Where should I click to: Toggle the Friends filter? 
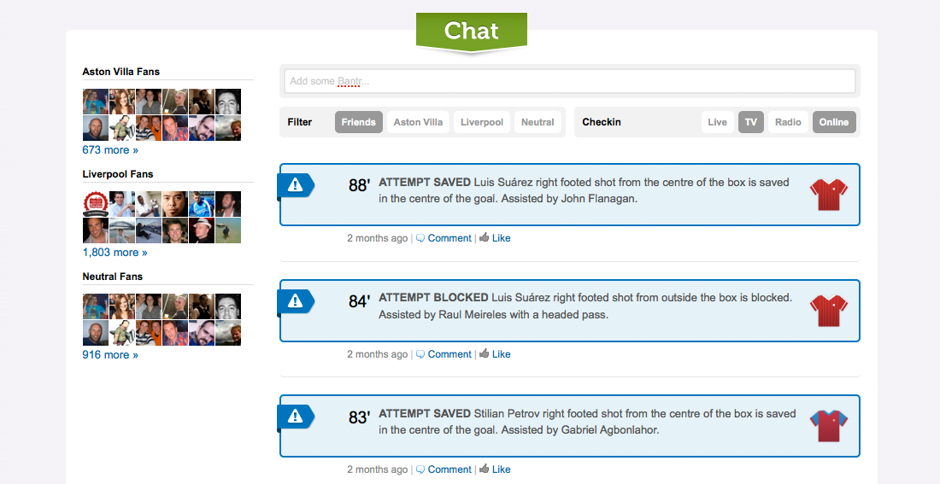[x=359, y=122]
